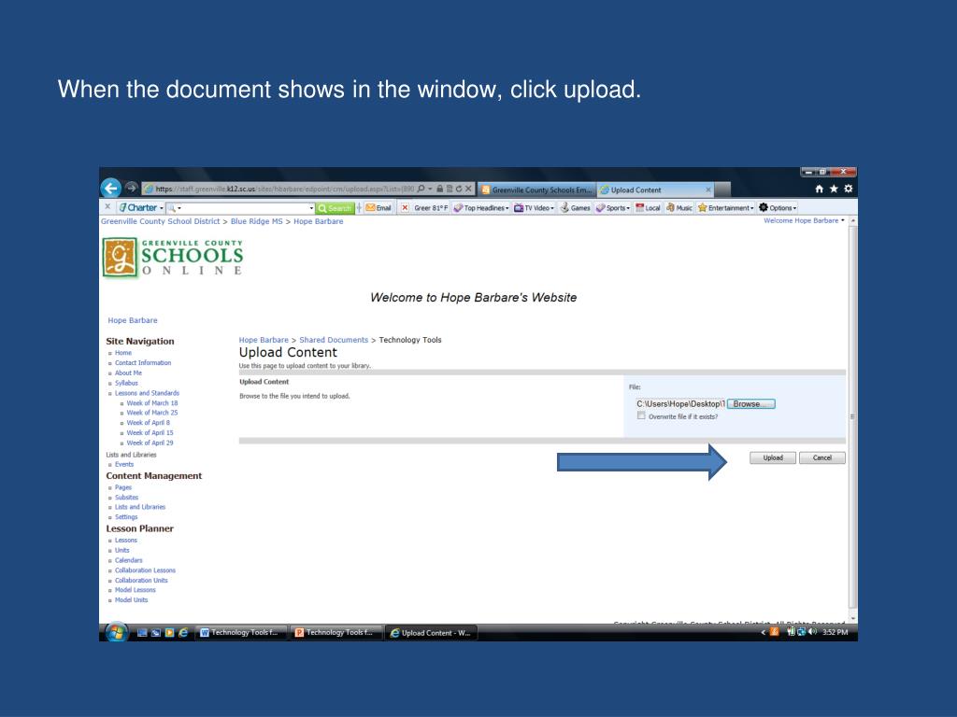The width and height of the screenshot is (957, 717).
Task: Click the Greenville County Schools Online logo
Action: point(175,257)
